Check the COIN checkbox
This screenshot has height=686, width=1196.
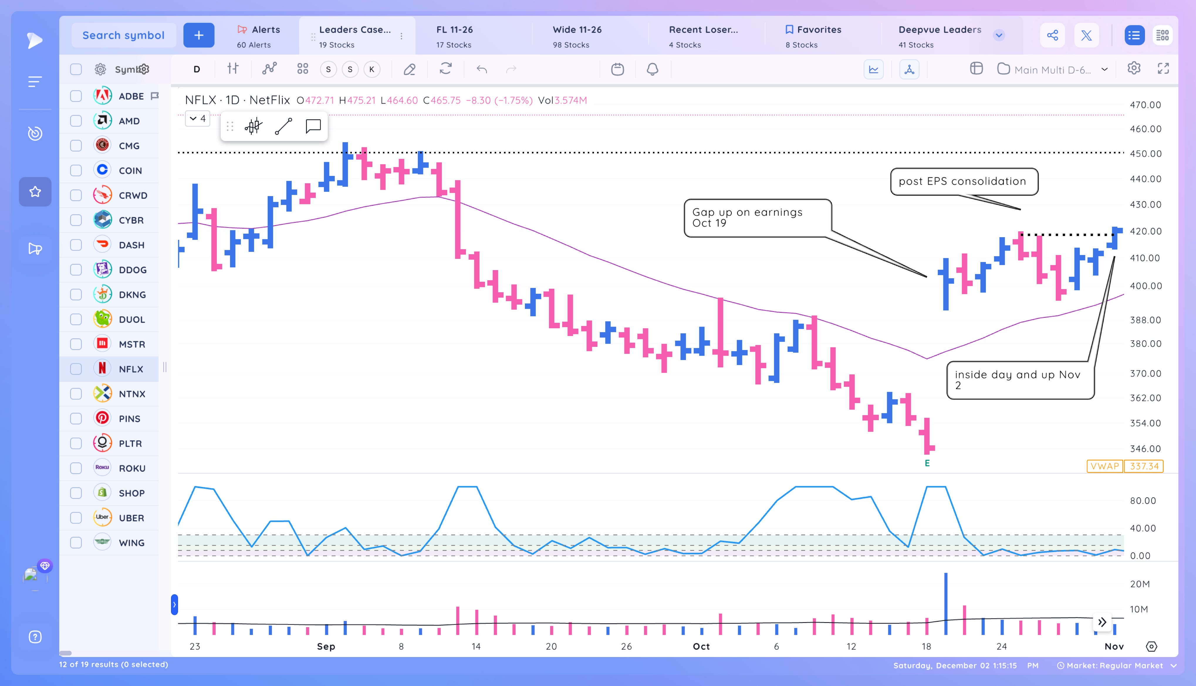pyautogui.click(x=76, y=171)
